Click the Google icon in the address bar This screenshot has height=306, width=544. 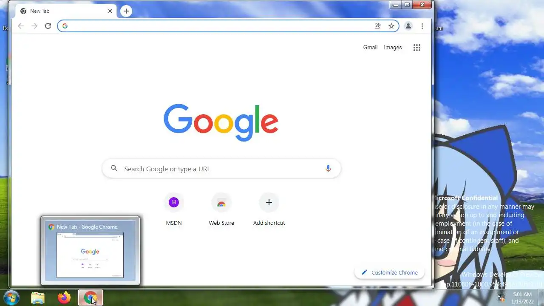pyautogui.click(x=65, y=26)
